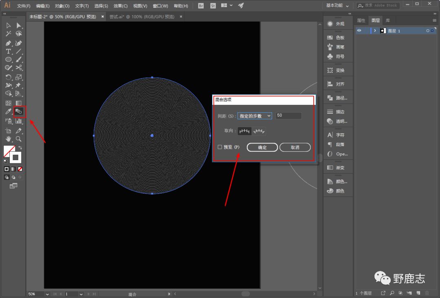Select the Pen tool
Screen dimensions: 440x298
click(8, 43)
